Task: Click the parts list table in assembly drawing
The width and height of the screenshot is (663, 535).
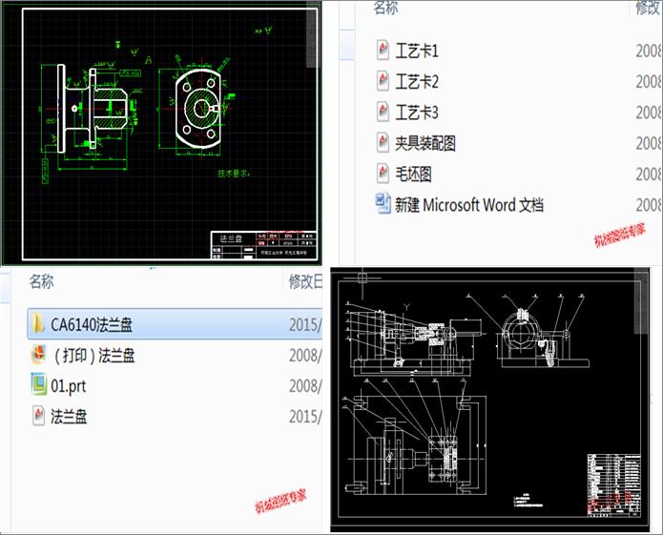Action: (614, 485)
